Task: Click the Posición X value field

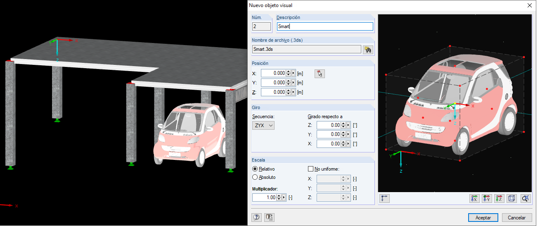Action: 273,73
